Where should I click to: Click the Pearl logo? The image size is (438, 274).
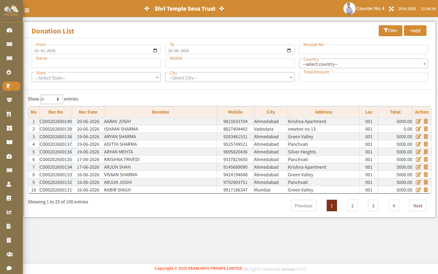coord(11,11)
